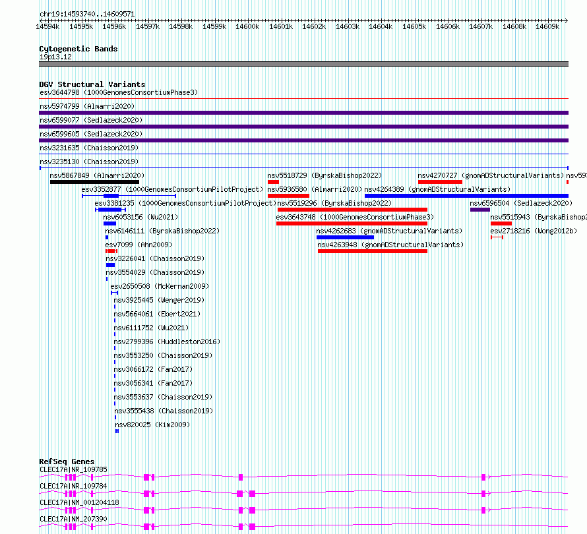Click the CLEC17A|NM_207390 transcript label
587x534 pixels.
73,519
